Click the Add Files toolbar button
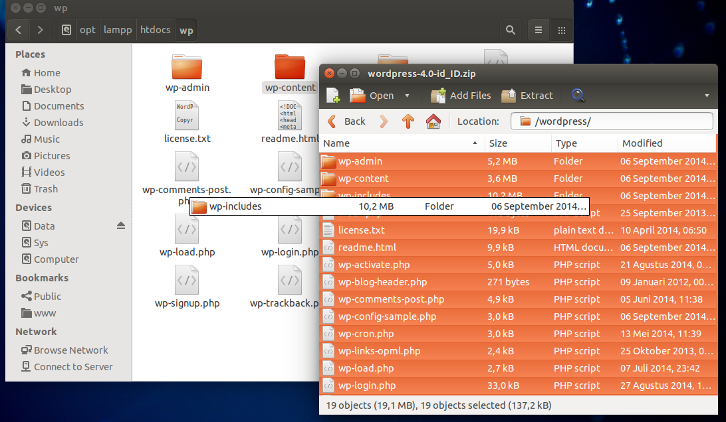The width and height of the screenshot is (726, 422). pyautogui.click(x=461, y=96)
